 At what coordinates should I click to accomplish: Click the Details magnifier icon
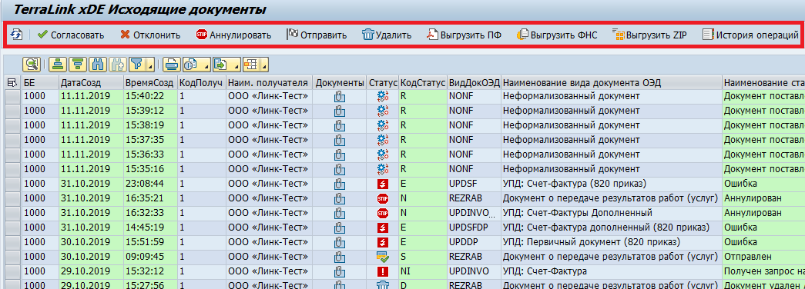point(32,65)
